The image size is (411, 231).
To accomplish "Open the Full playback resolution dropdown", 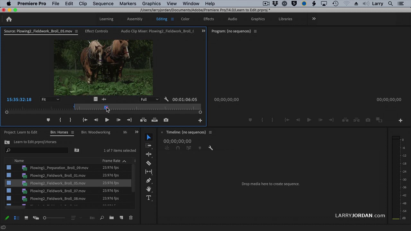I will pyautogui.click(x=150, y=99).
